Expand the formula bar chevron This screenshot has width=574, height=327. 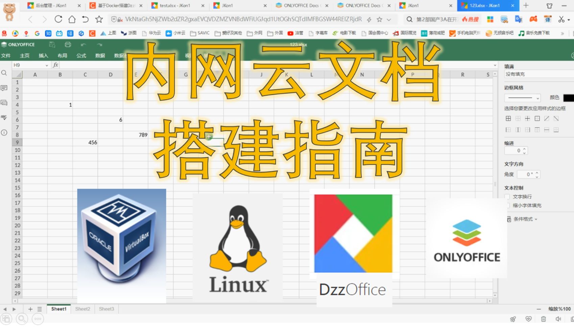click(x=495, y=65)
